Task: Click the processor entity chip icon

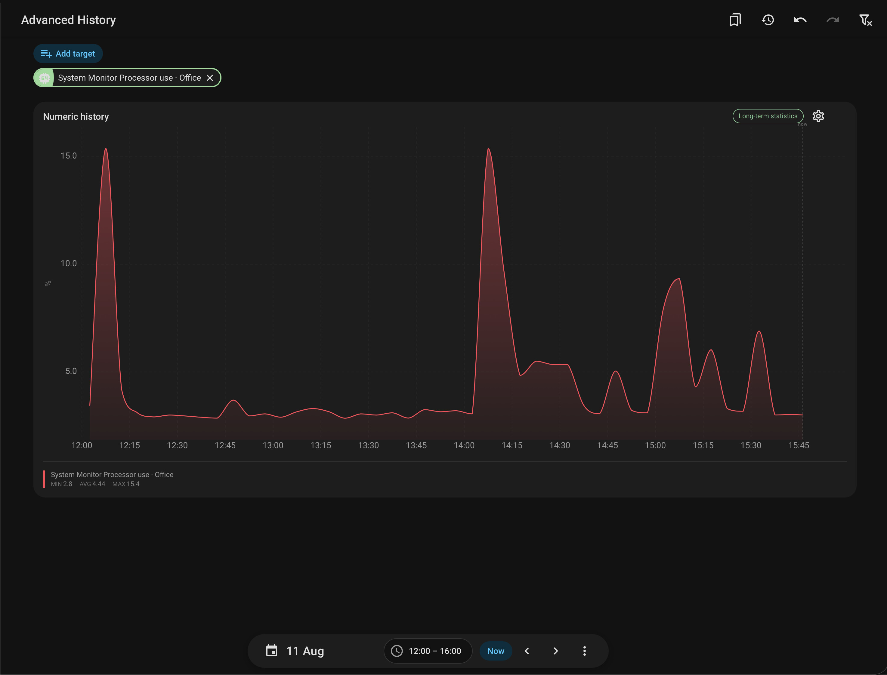Action: click(44, 78)
